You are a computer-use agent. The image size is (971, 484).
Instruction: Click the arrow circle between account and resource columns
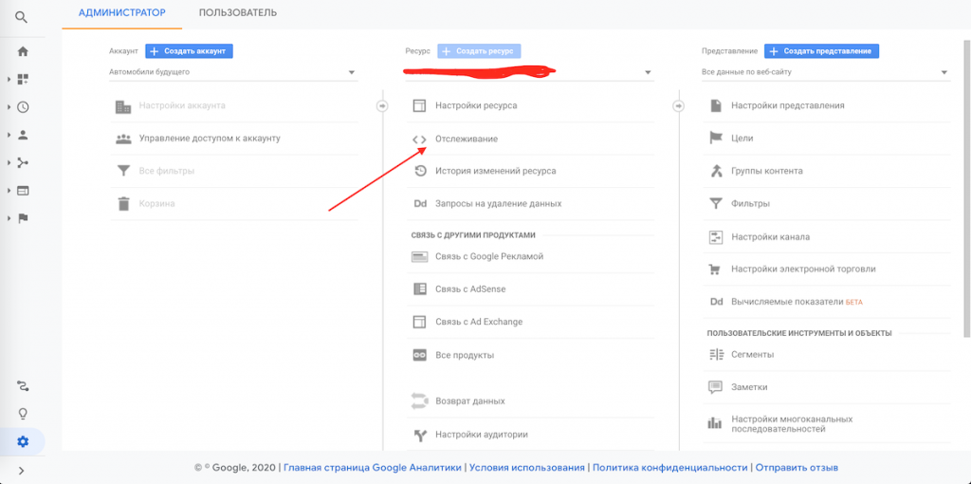coord(382,105)
